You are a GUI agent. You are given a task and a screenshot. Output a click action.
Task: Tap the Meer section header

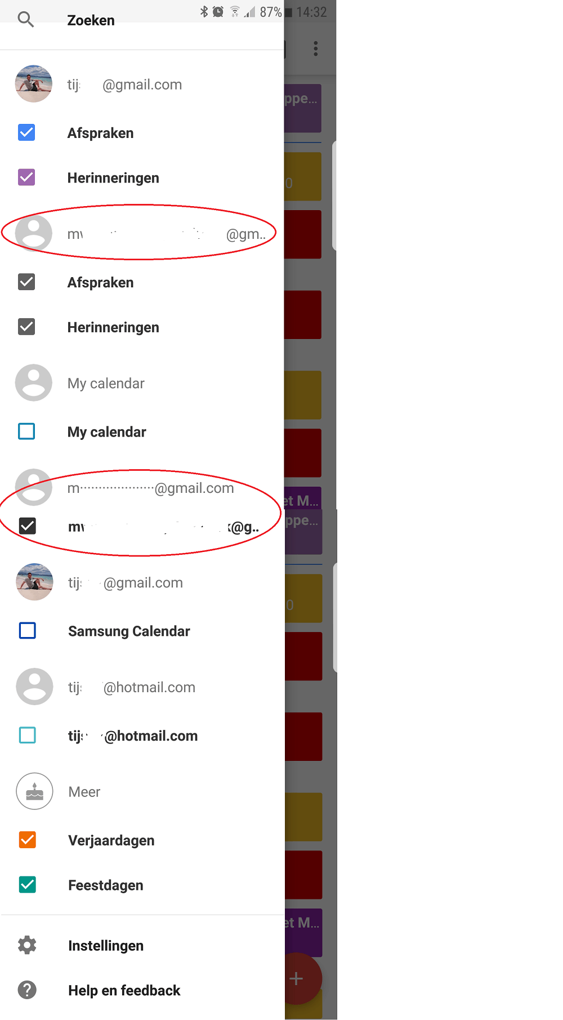coord(84,792)
